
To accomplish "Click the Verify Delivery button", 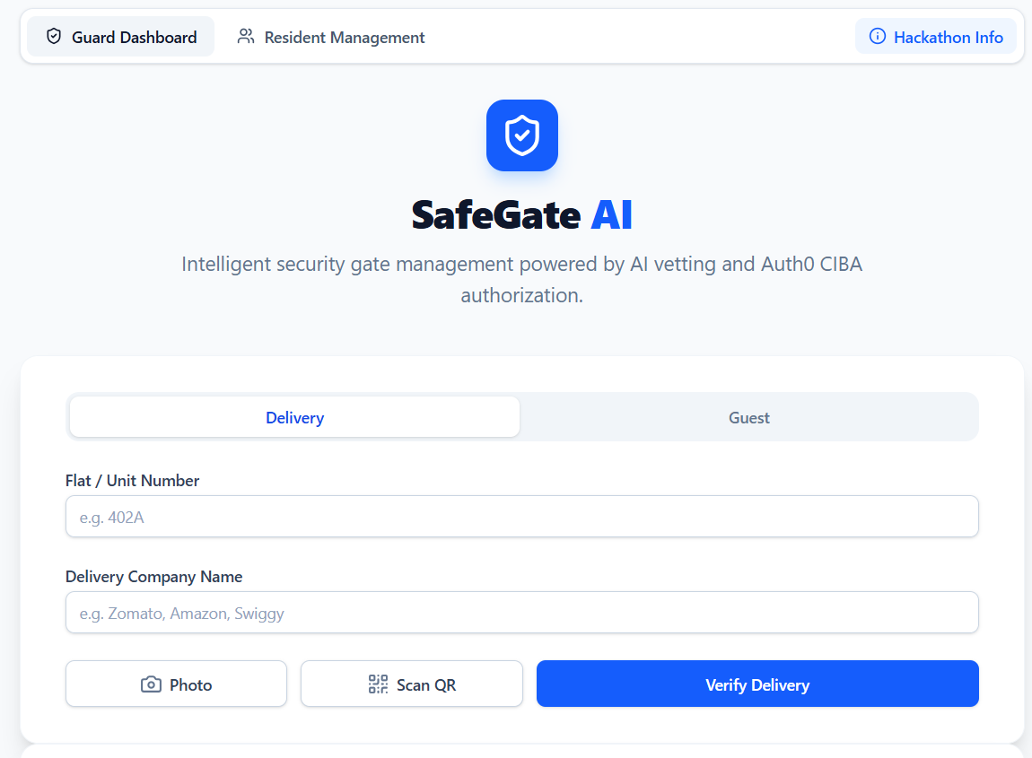I will click(x=757, y=684).
